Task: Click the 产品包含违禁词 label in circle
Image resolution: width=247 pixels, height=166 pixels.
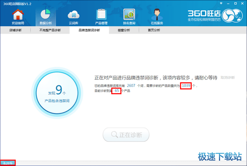Action: pyautogui.click(x=57, y=101)
